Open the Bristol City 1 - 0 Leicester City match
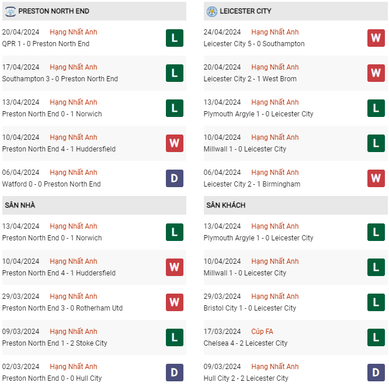 coord(250,308)
